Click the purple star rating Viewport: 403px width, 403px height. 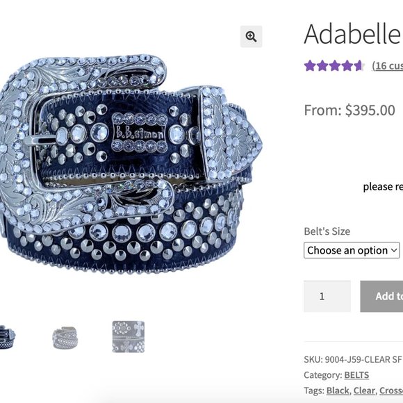tap(334, 65)
